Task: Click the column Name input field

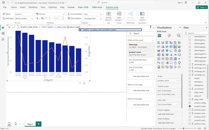Action: (23, 14)
